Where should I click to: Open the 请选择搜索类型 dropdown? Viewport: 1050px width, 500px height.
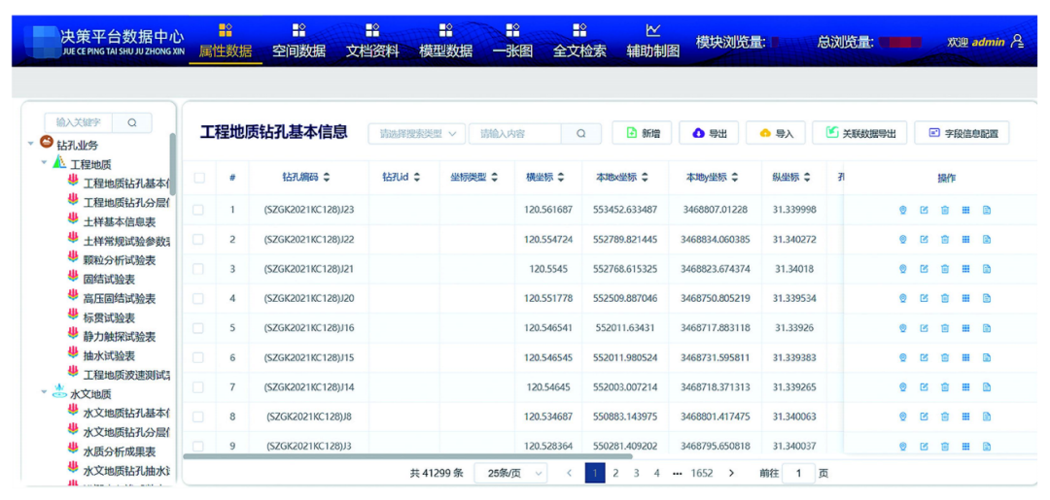[416, 134]
